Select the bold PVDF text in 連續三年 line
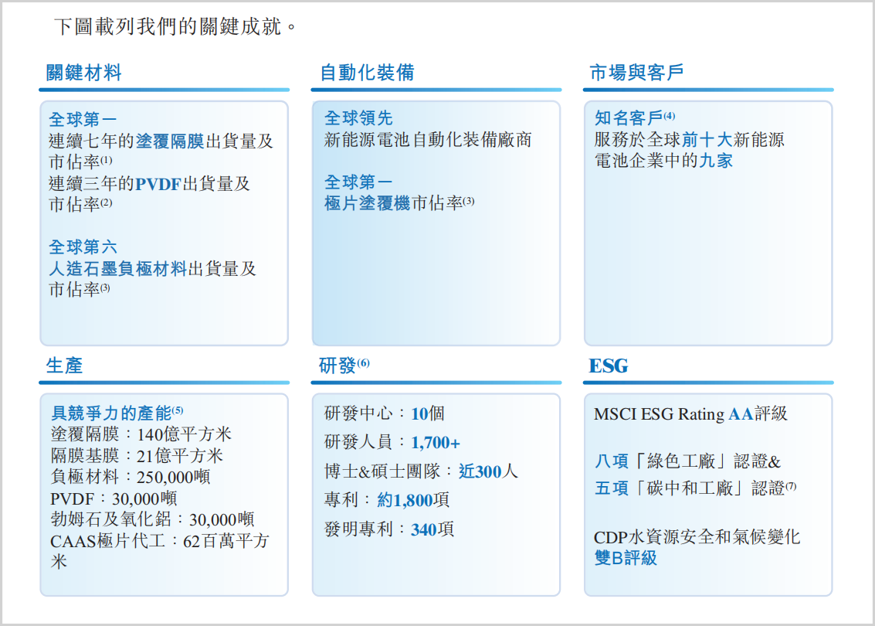875x626 pixels. click(159, 184)
